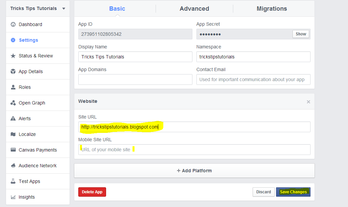Click the Alerts warning triangle icon
This screenshot has height=207, width=348.
pyautogui.click(x=13, y=119)
